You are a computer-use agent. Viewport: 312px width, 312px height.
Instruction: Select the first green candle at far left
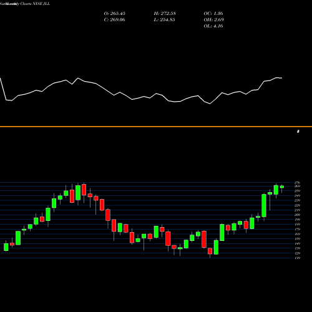(x=6, y=247)
